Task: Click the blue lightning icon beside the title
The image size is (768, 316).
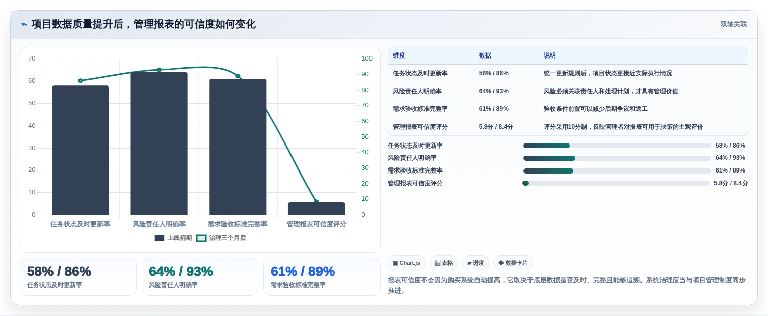Action: tap(24, 24)
